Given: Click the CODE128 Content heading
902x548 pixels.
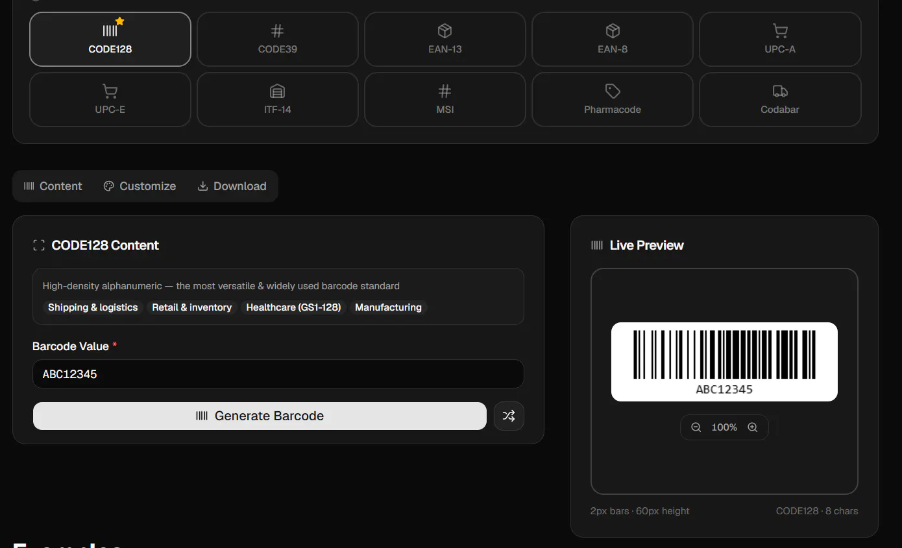Looking at the screenshot, I should tap(105, 245).
